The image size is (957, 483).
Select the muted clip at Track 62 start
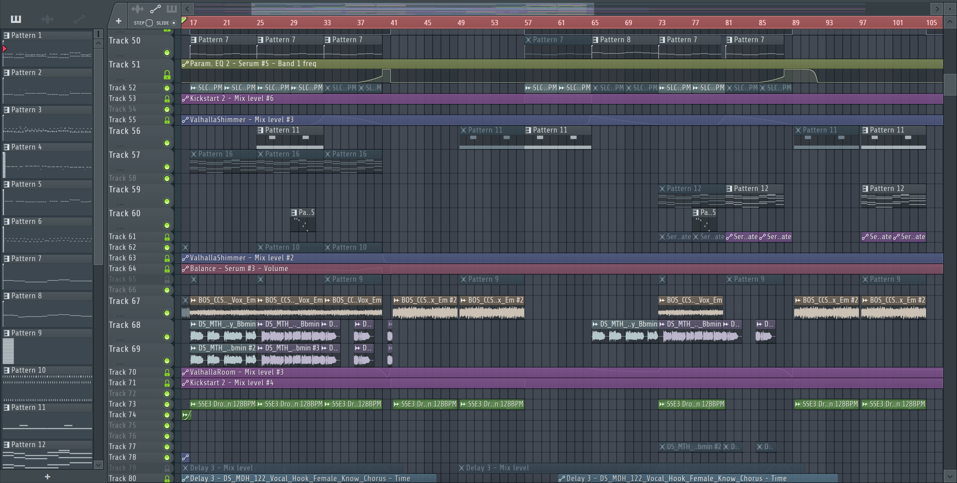(x=185, y=247)
